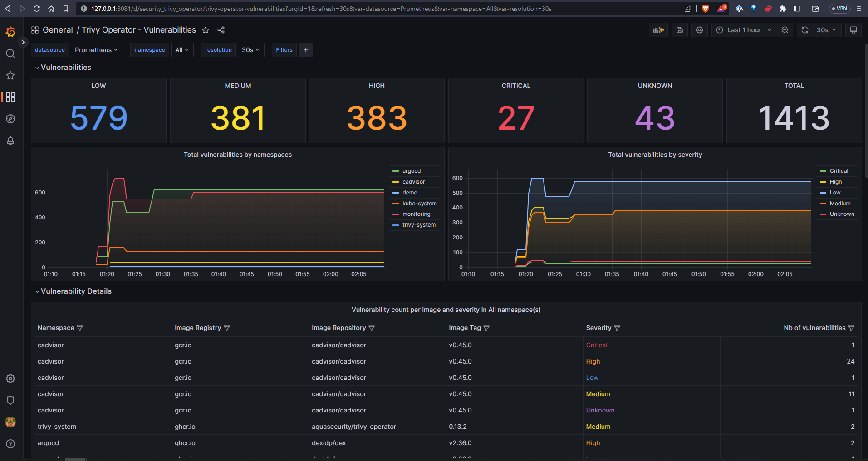Toggle demo series in legend
Screen dimensions: 868x461
pyautogui.click(x=410, y=193)
